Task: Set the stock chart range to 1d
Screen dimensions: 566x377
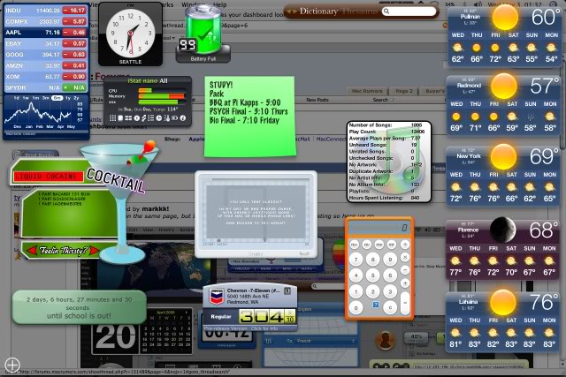Action: (x=16, y=98)
